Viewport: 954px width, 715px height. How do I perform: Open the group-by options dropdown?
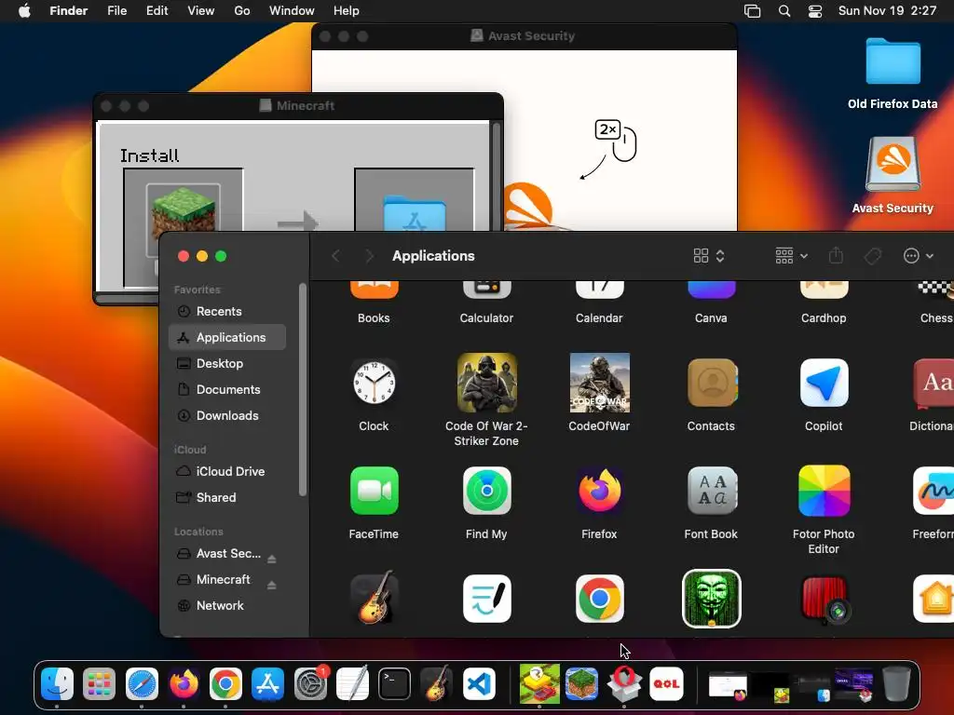point(792,256)
